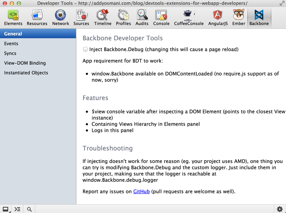Open Syncs in the sidebar
Screen dimensions: 286x213
tap(38, 53)
